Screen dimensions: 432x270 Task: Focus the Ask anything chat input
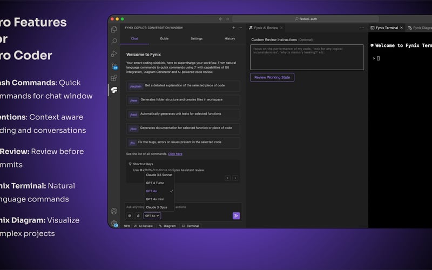(x=183, y=207)
